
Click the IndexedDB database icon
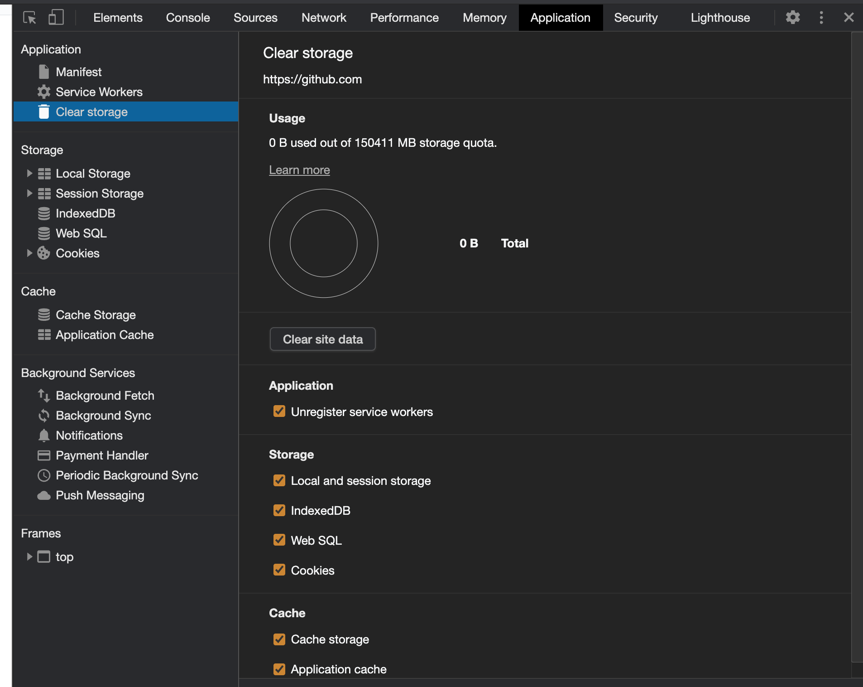[x=44, y=213]
